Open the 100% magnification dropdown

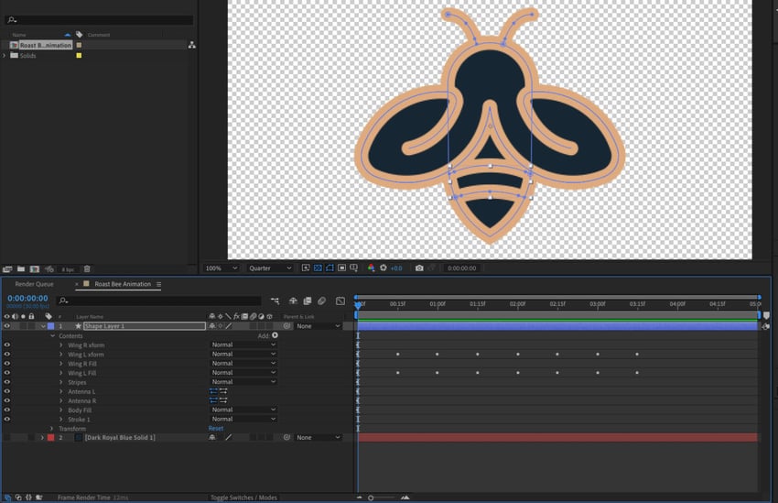[222, 268]
